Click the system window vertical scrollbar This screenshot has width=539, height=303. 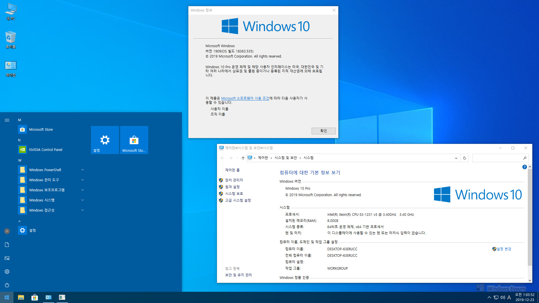pyautogui.click(x=530, y=217)
